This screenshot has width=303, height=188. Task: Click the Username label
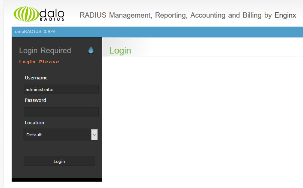pyautogui.click(x=36, y=78)
